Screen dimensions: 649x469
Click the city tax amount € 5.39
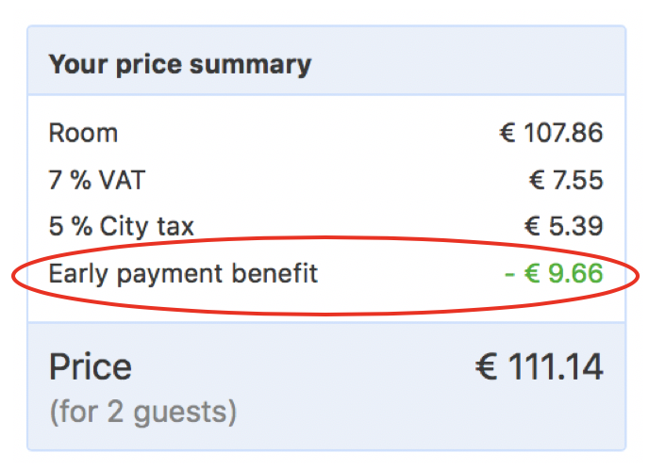tap(563, 227)
